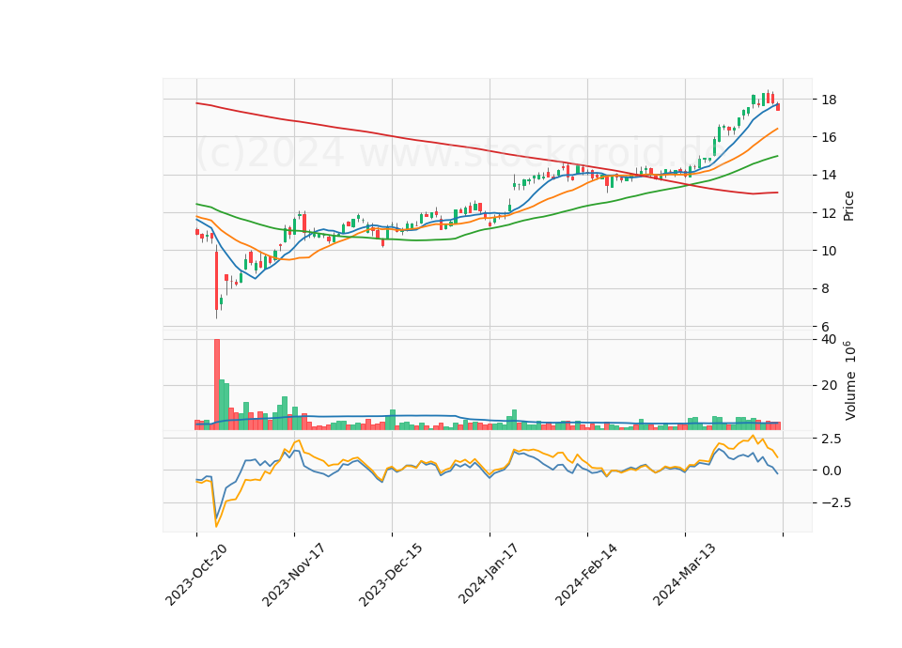The width and height of the screenshot is (902, 648).
Task: Click oscillator axis value 2.5
Action: (x=831, y=439)
